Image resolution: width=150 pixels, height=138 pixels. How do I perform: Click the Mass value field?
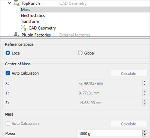(110, 133)
